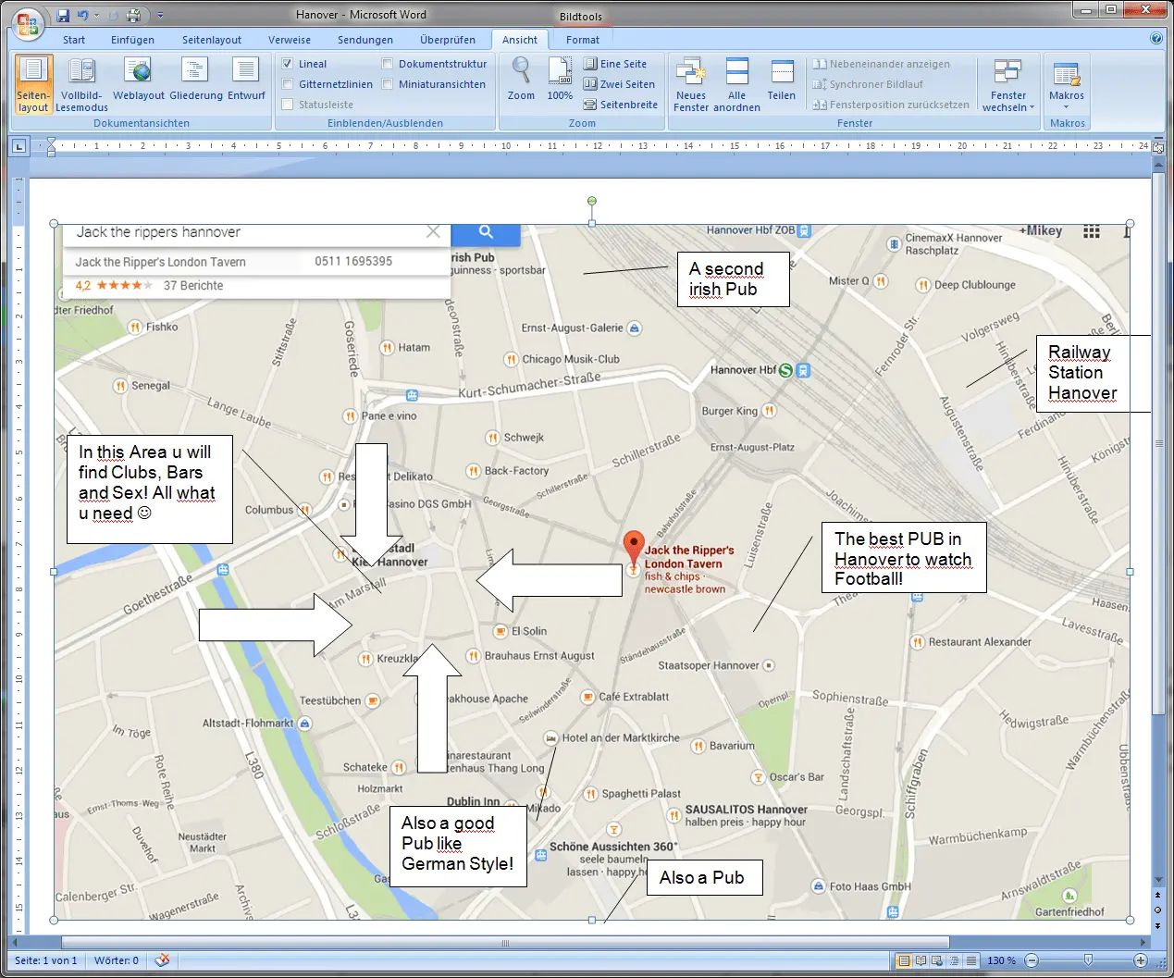The width and height of the screenshot is (1174, 978).
Task: Select the 'Also a Pub' text box
Action: pyautogui.click(x=705, y=878)
